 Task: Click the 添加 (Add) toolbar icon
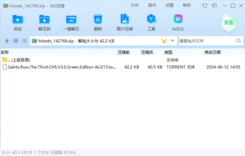pyautogui.click(x=18, y=19)
